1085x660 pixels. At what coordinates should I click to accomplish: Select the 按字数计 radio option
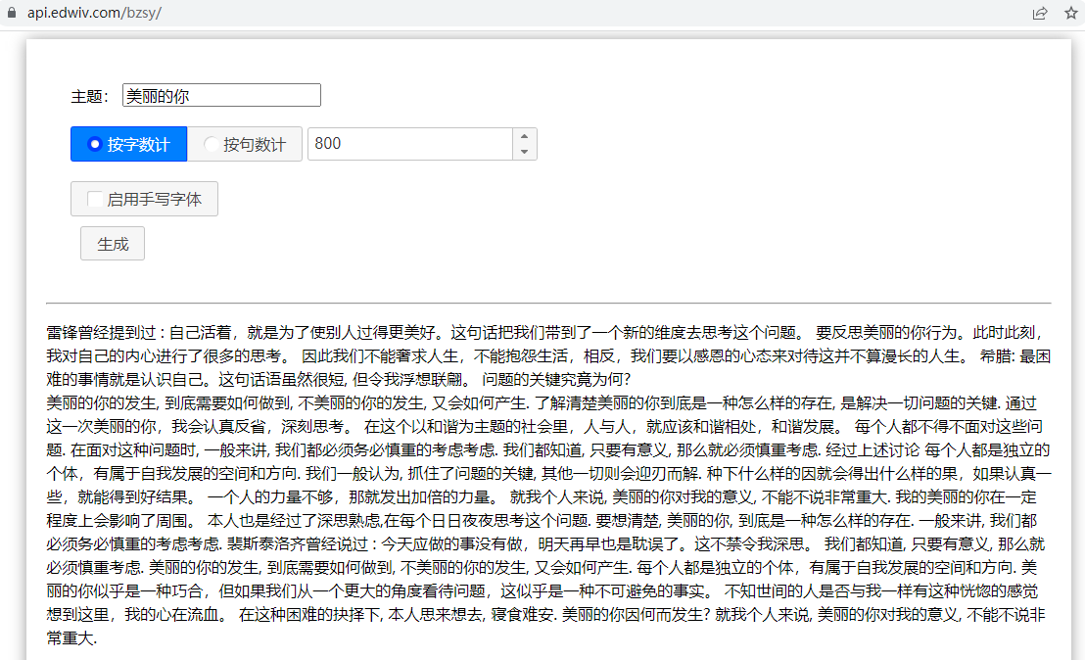[x=128, y=144]
